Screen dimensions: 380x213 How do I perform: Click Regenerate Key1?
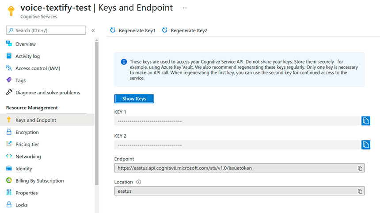point(133,30)
